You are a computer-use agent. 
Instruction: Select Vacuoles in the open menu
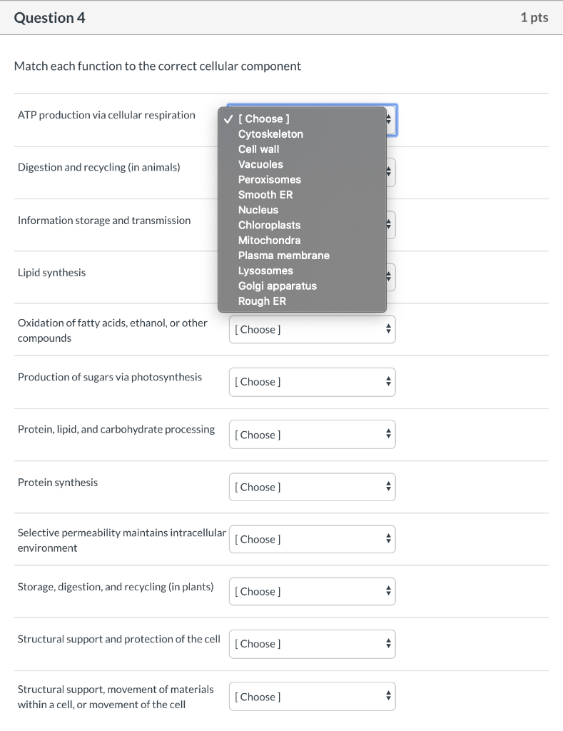click(x=260, y=164)
